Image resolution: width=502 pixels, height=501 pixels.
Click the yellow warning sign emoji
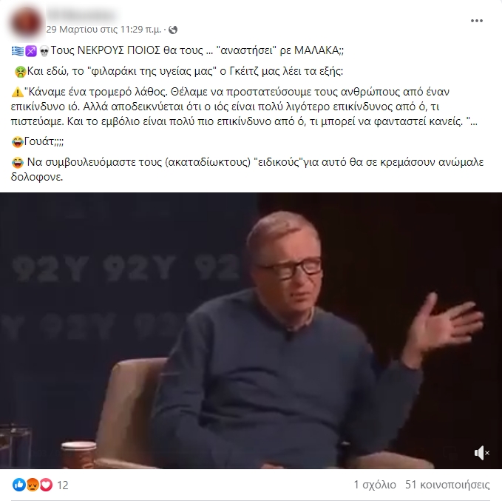[17, 92]
